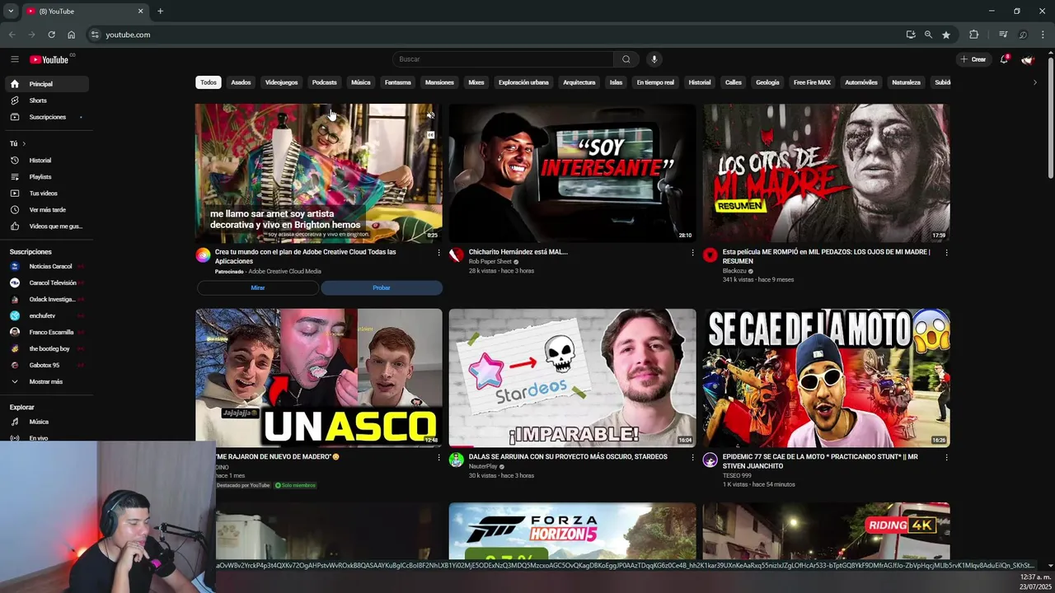This screenshot has width=1055, height=593.
Task: Open options menu for Adobe Creative Cloud ad
Action: pos(438,253)
